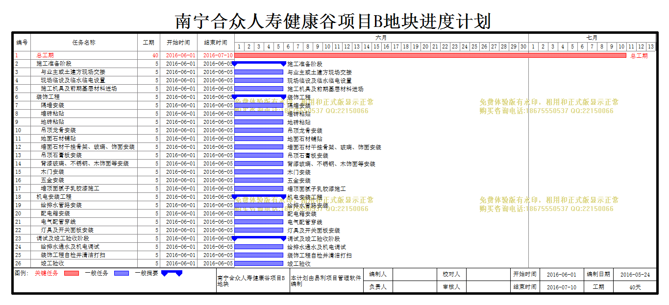Select table row name 现场临设及临水临电设置

(73, 80)
